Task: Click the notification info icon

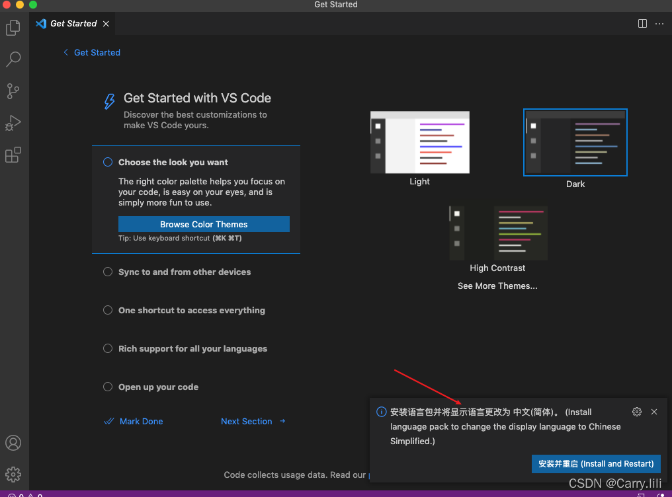Action: [x=381, y=412]
